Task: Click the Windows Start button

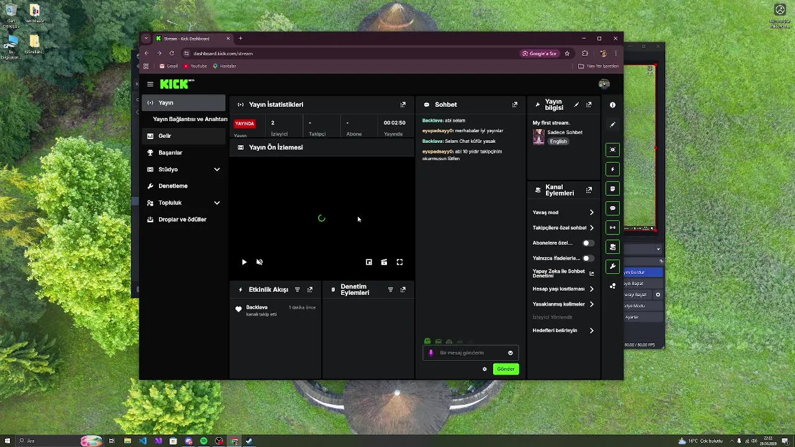Action: [x=7, y=441]
